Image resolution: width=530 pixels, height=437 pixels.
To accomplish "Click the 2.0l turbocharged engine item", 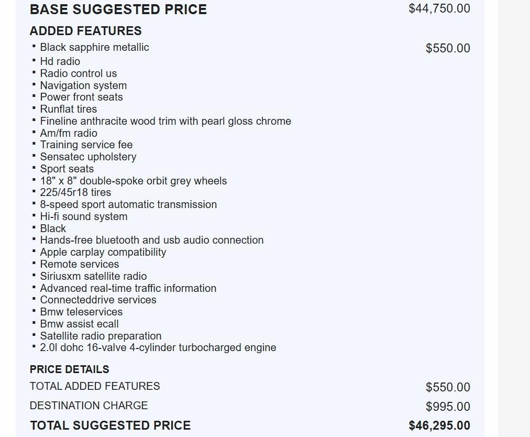I will (158, 347).
